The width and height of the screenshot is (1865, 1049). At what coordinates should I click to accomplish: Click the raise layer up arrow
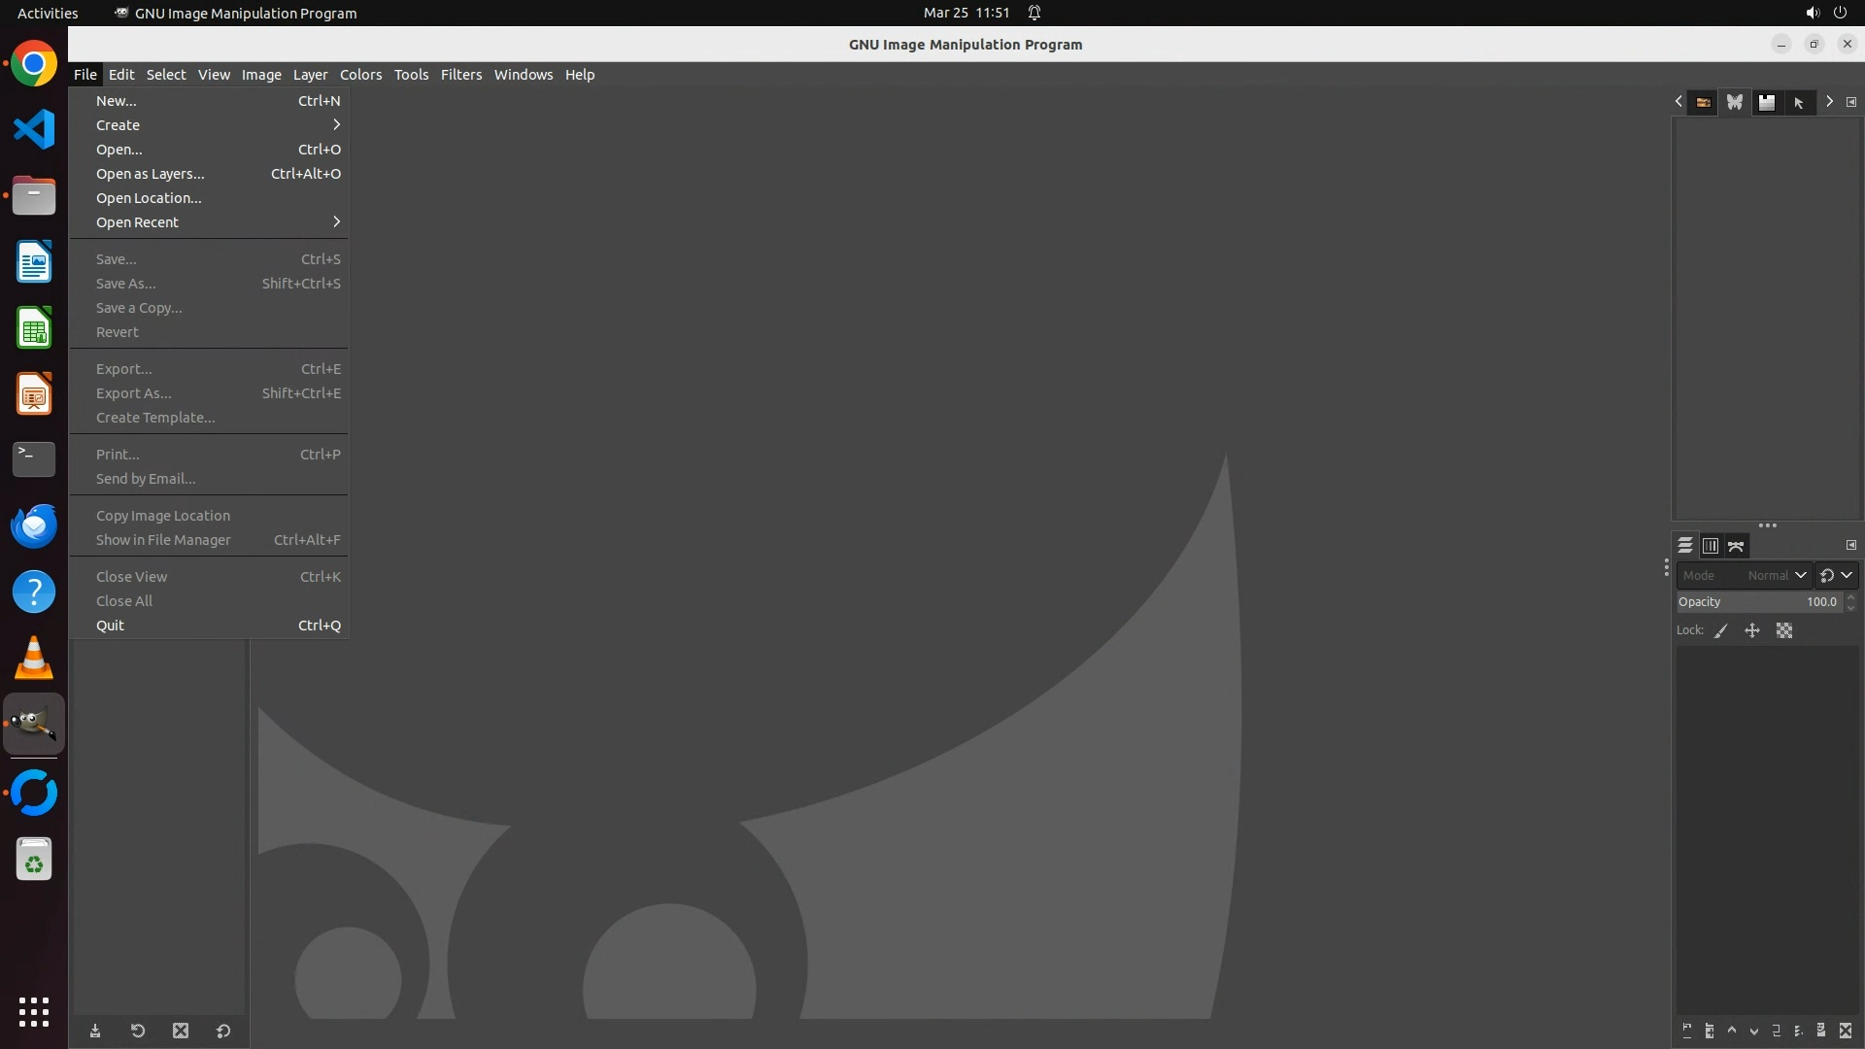tap(1732, 1031)
